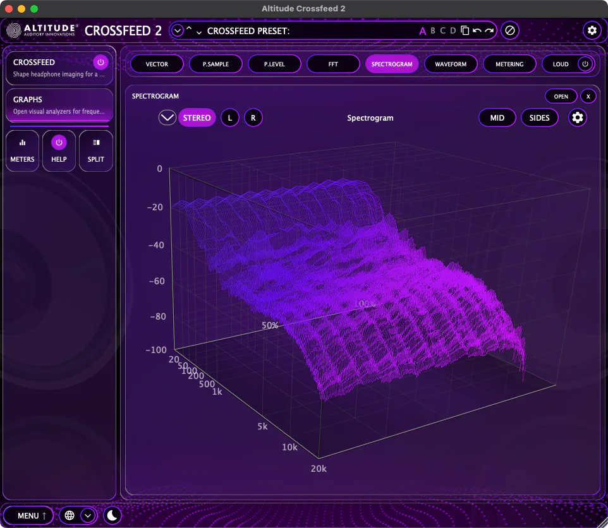Switch to preset slot A
Screen dimensions: 608x528
pyautogui.click(x=422, y=31)
